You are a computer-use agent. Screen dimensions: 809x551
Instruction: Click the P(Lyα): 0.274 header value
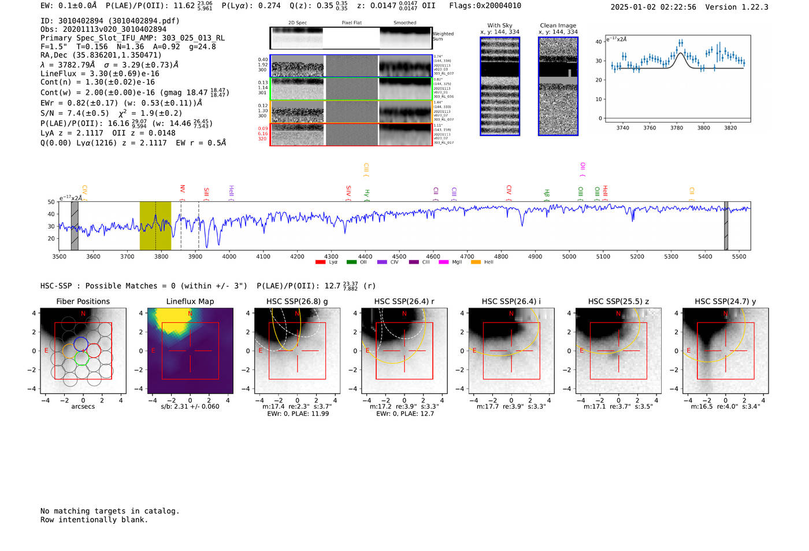251,6
